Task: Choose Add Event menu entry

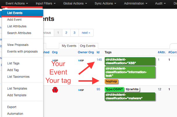Action: pos(15,20)
